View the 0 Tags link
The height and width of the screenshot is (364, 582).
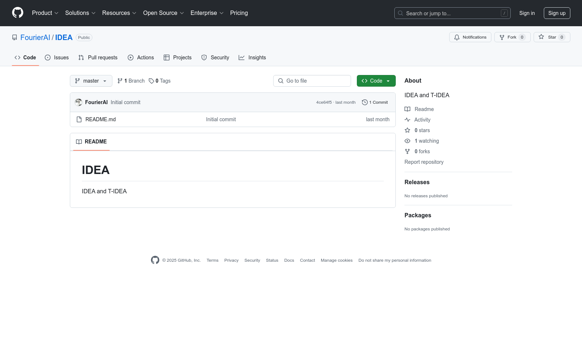(160, 81)
